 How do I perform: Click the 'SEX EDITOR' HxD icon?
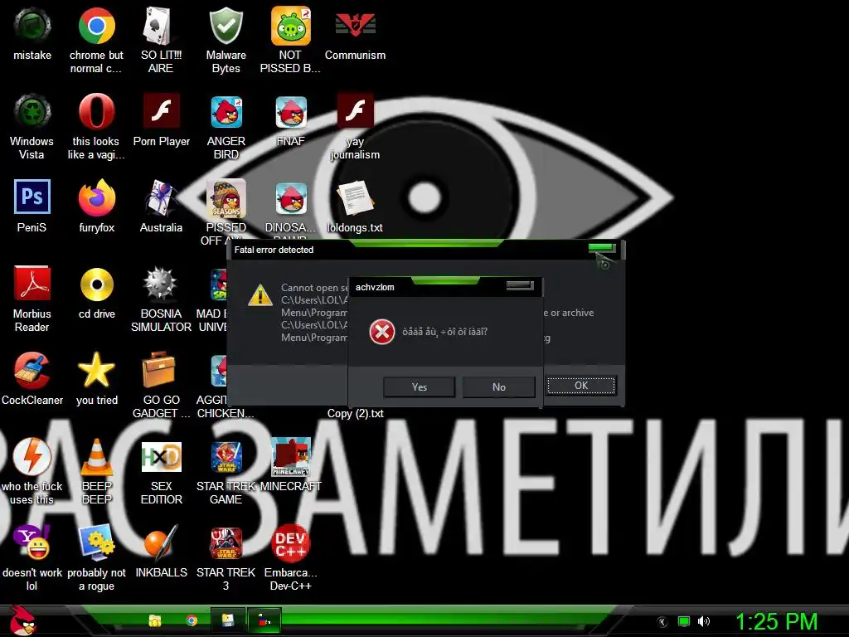pyautogui.click(x=161, y=457)
